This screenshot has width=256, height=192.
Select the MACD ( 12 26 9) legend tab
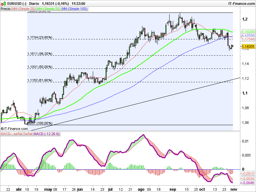(x=46, y=134)
